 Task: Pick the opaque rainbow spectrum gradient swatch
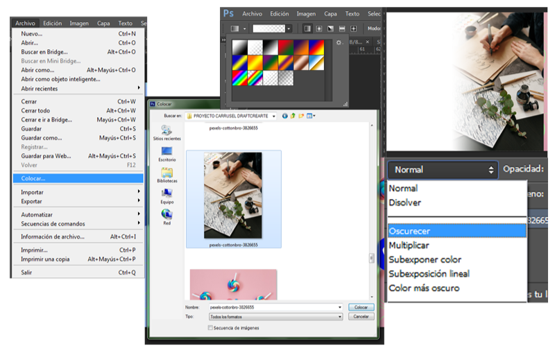(x=239, y=78)
